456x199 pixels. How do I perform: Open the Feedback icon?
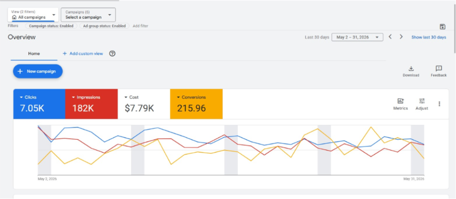438,68
